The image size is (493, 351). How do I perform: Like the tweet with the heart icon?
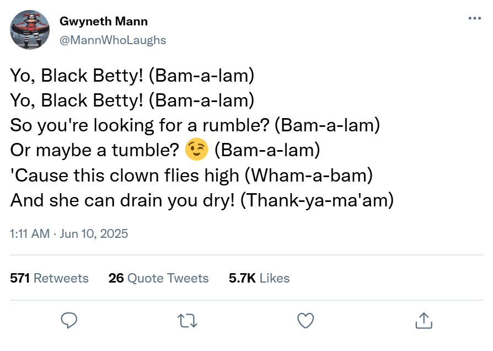[305, 320]
